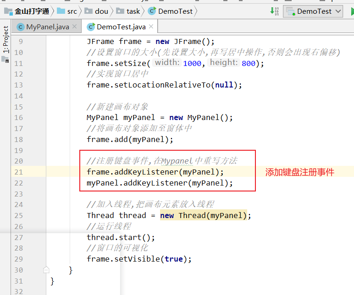Screen dimensions: 354x295
Task: Click the new Thread(myPanel) highlighted expression
Action: [204, 215]
